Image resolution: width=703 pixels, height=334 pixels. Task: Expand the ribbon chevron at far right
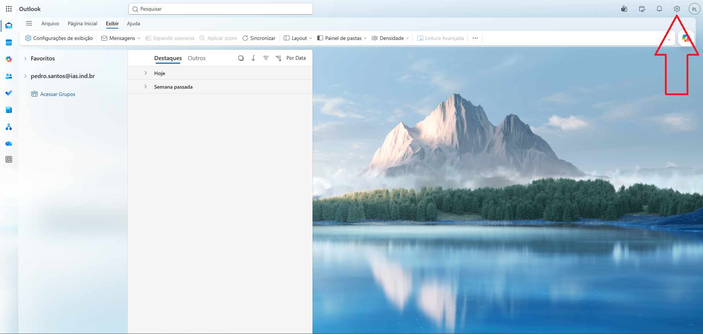coord(669,39)
